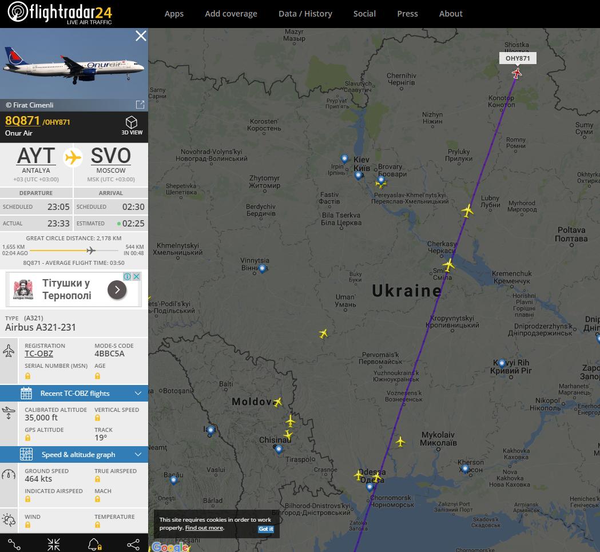Click the route toggle icon at bottom bar
The width and height of the screenshot is (600, 552).
(x=14, y=545)
